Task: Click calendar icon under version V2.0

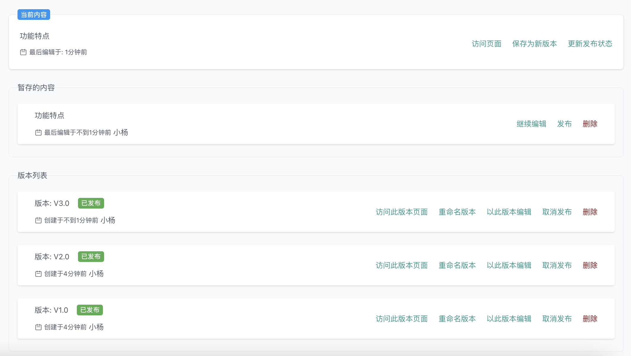Action: tap(38, 274)
